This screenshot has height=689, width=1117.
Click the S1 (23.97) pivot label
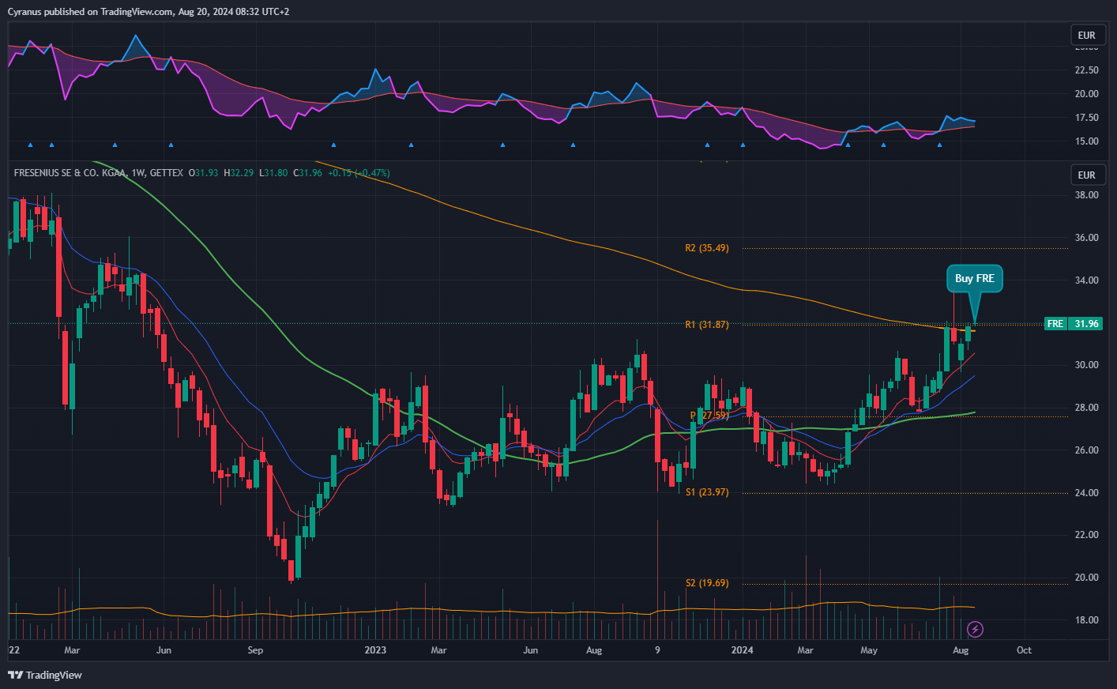click(707, 492)
